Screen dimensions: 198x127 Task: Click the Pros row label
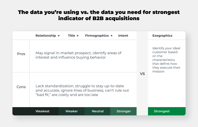pyautogui.click(x=21, y=54)
